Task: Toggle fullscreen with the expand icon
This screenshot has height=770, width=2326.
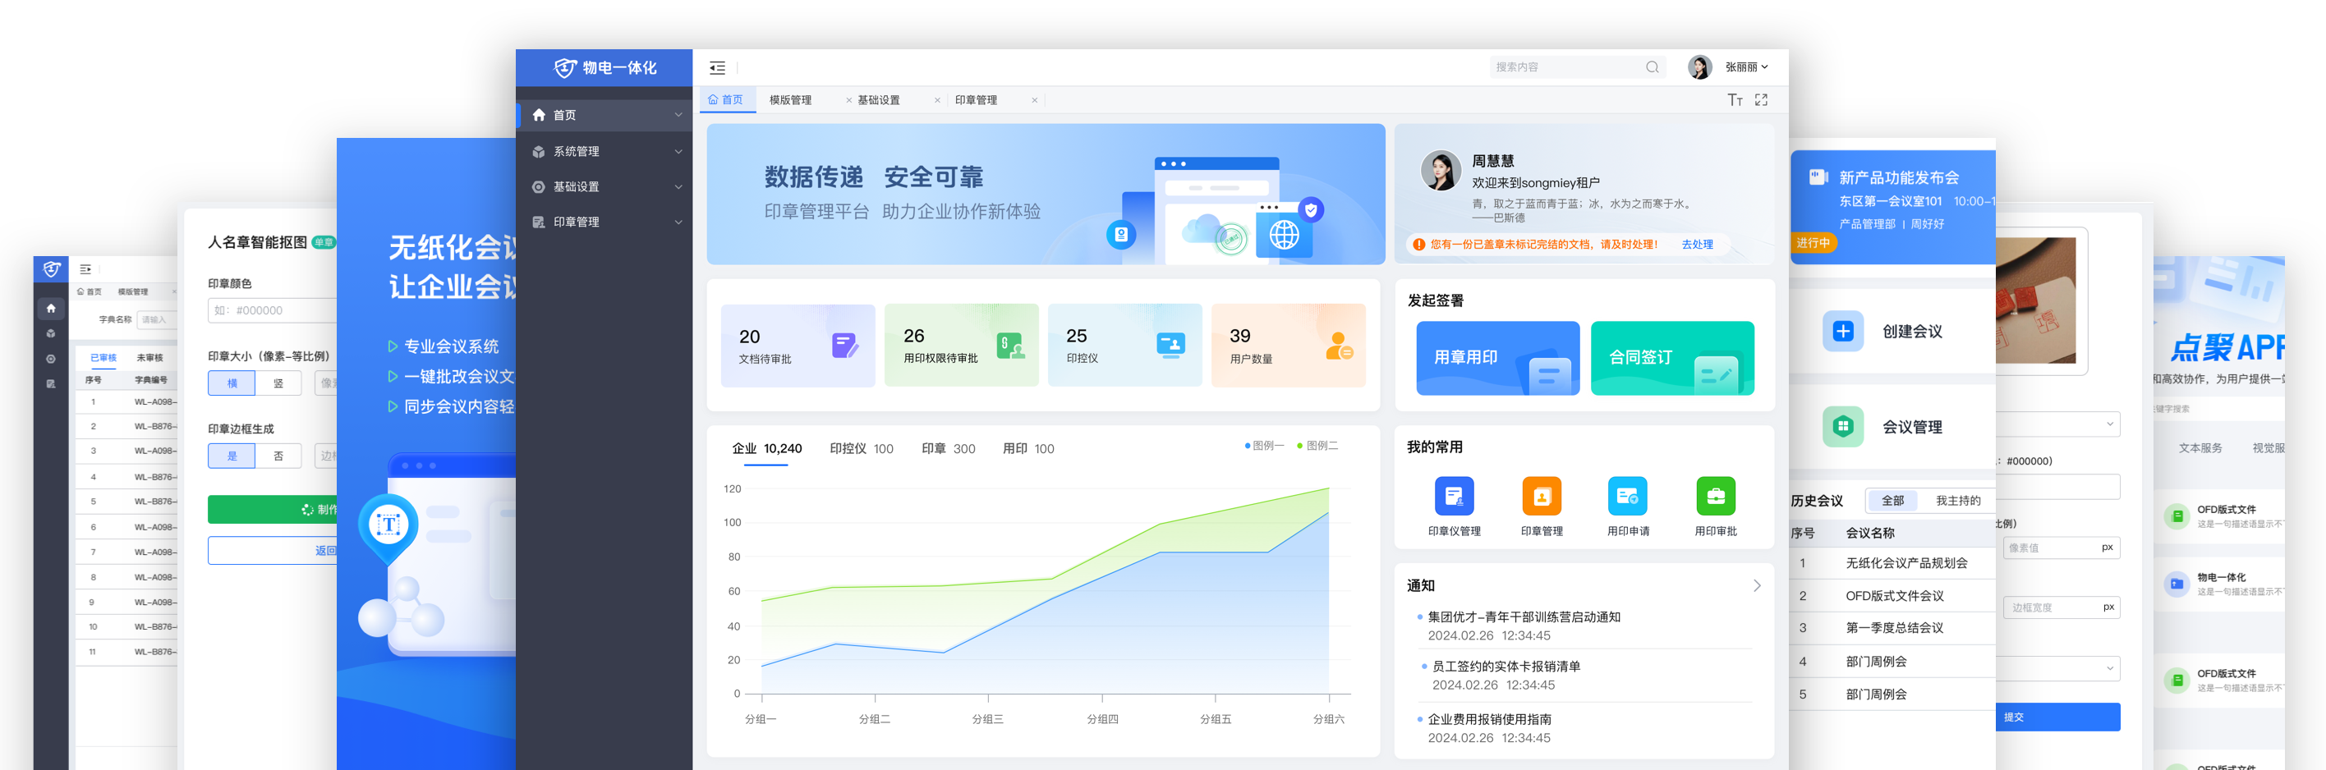Action: 1761,100
